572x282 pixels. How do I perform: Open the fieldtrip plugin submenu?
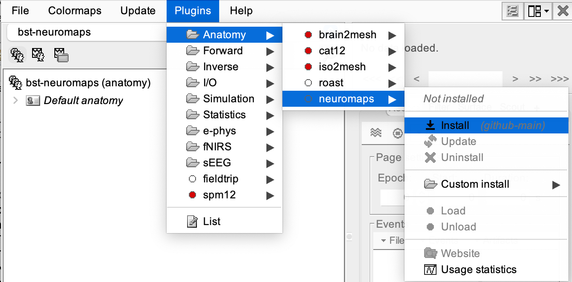click(221, 179)
